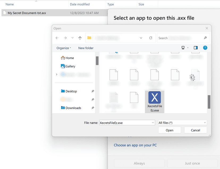Expand the All files type dropdown
This screenshot has width=220, height=169.
click(x=205, y=123)
